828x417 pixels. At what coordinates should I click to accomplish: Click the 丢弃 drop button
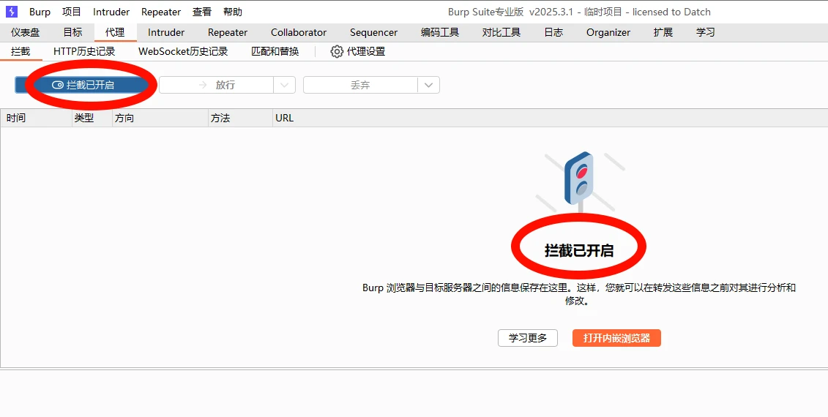360,85
